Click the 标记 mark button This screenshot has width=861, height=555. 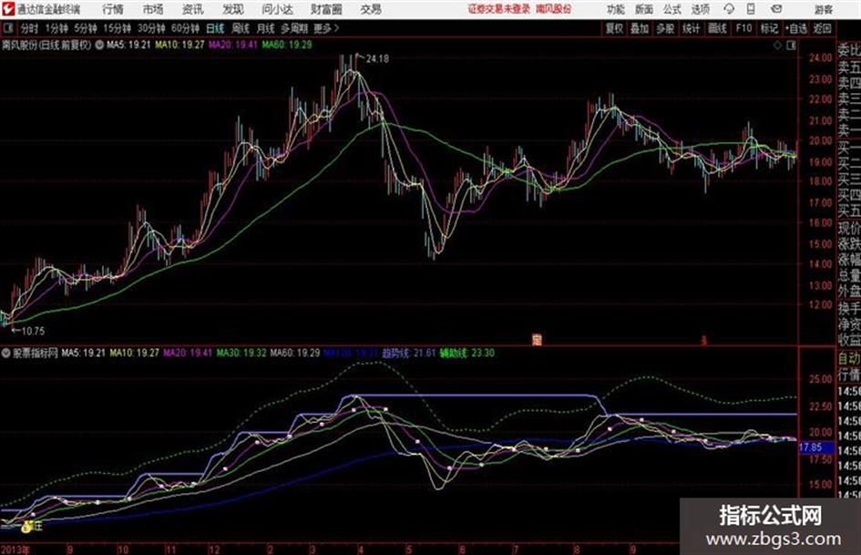coord(769,28)
